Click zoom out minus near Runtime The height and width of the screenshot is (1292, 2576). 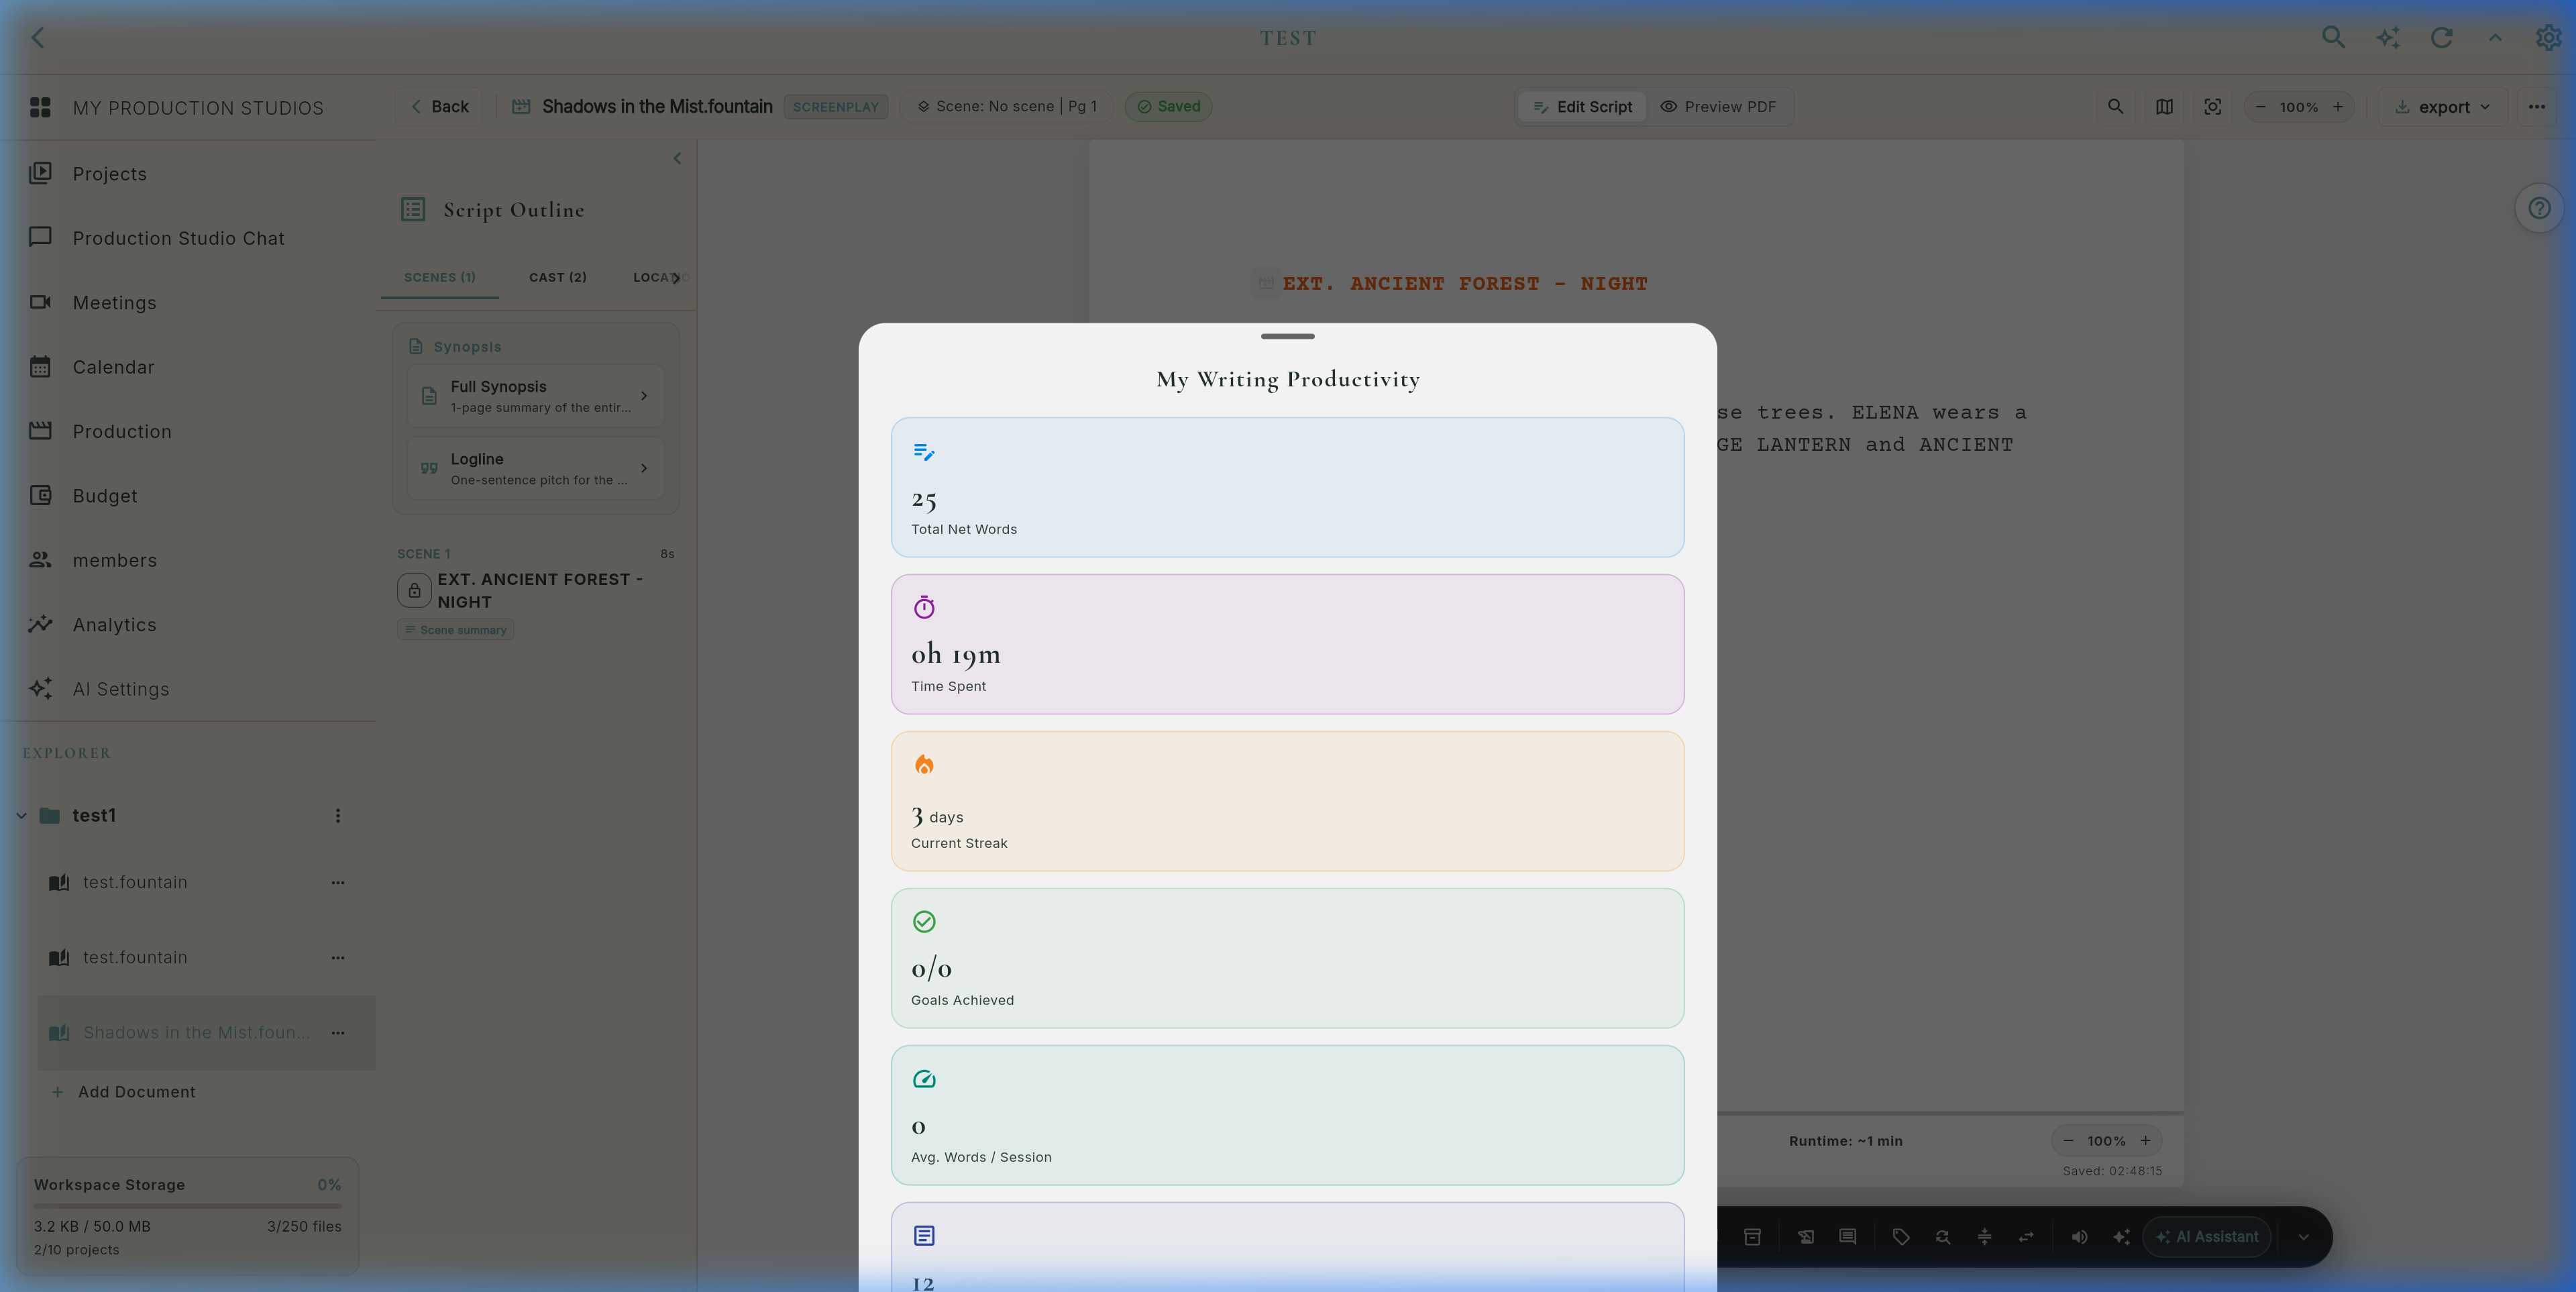click(x=2068, y=1141)
